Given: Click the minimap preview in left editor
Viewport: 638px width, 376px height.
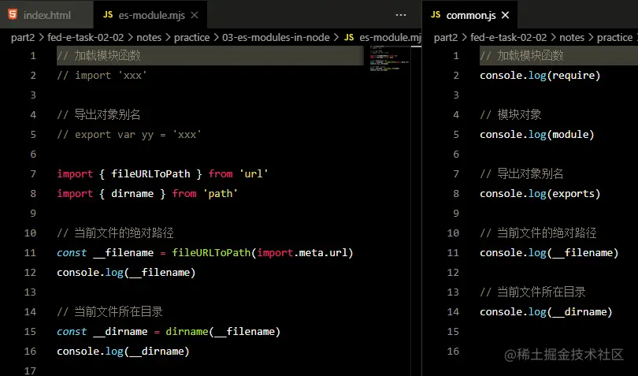Looking at the screenshot, I should click(x=389, y=59).
